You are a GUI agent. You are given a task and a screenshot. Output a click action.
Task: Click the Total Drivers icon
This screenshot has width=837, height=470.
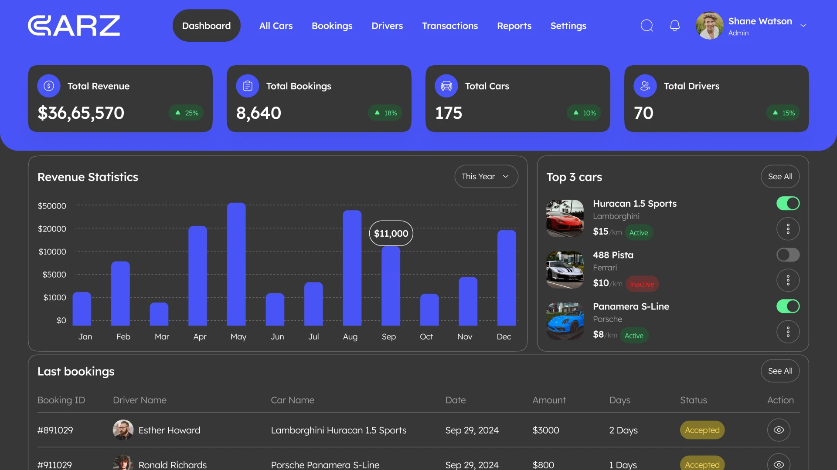pyautogui.click(x=645, y=86)
